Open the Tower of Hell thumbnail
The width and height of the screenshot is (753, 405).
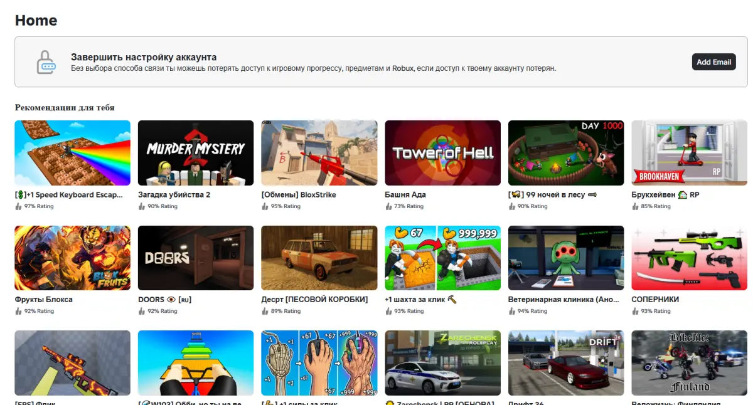442,153
